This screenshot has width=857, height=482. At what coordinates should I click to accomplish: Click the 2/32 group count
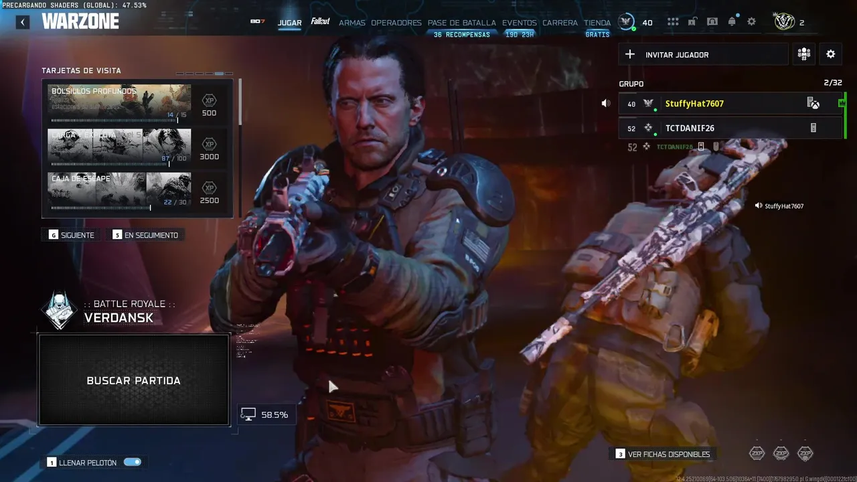tap(833, 83)
